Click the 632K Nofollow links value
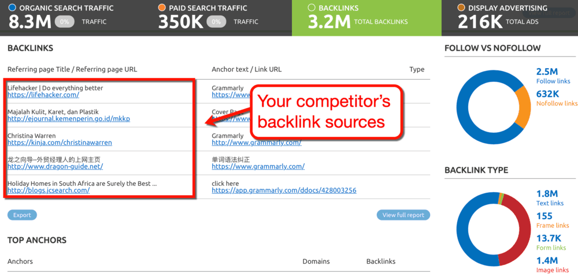 [548, 94]
